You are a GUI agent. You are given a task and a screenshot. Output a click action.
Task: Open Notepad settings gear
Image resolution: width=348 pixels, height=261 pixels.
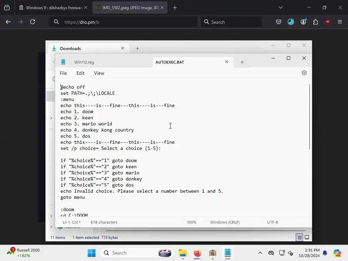tap(304, 73)
